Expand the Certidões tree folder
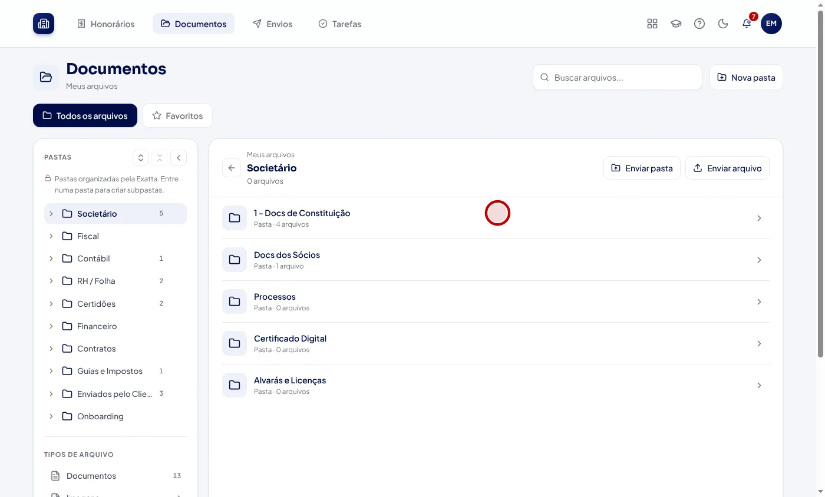 click(51, 304)
